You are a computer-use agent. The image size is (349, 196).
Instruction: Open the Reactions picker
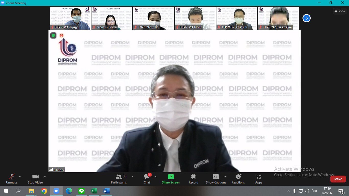238,179
